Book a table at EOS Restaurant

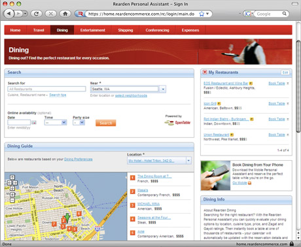tap(277, 83)
